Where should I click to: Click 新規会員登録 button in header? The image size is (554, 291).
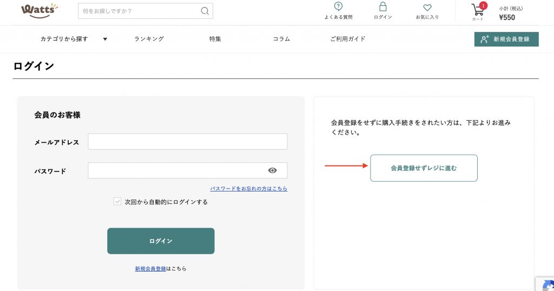pos(506,39)
